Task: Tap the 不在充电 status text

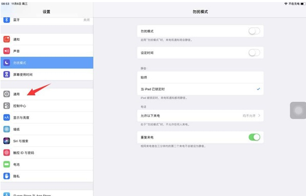Action: (x=294, y=4)
